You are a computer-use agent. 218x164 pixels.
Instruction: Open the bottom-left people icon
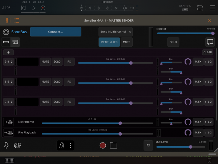[17, 145]
